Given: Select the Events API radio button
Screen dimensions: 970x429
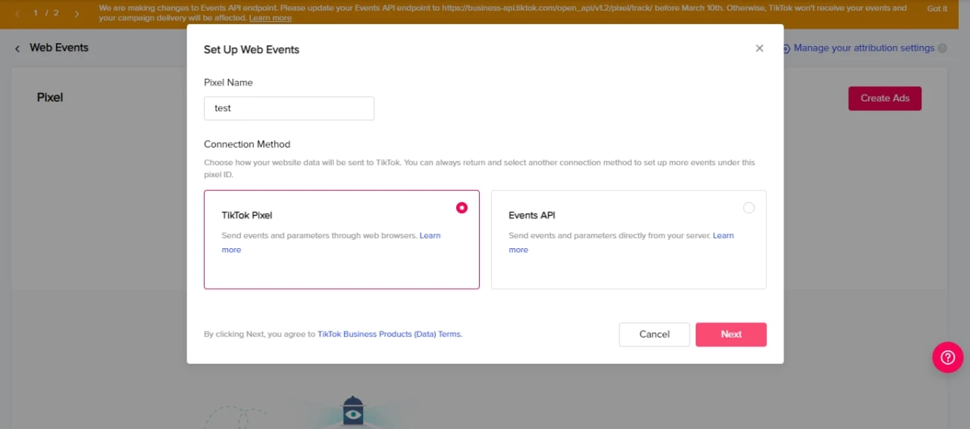Looking at the screenshot, I should [749, 207].
